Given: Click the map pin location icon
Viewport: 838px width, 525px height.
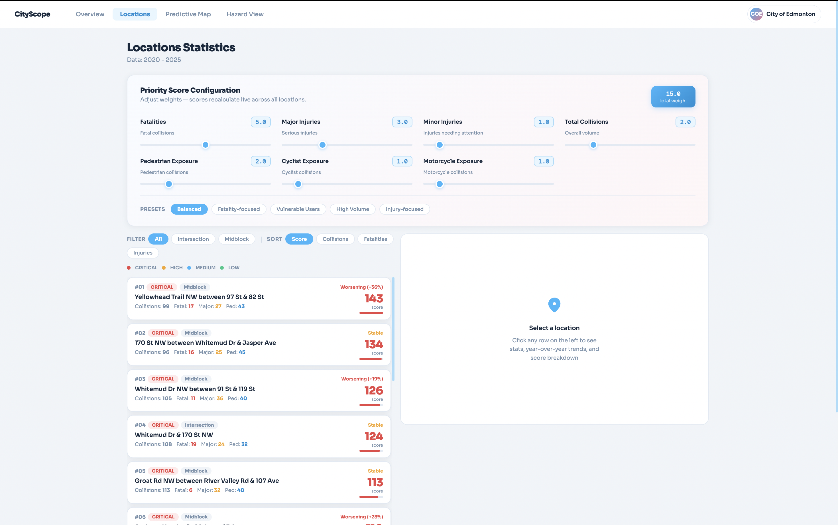Looking at the screenshot, I should (554, 304).
